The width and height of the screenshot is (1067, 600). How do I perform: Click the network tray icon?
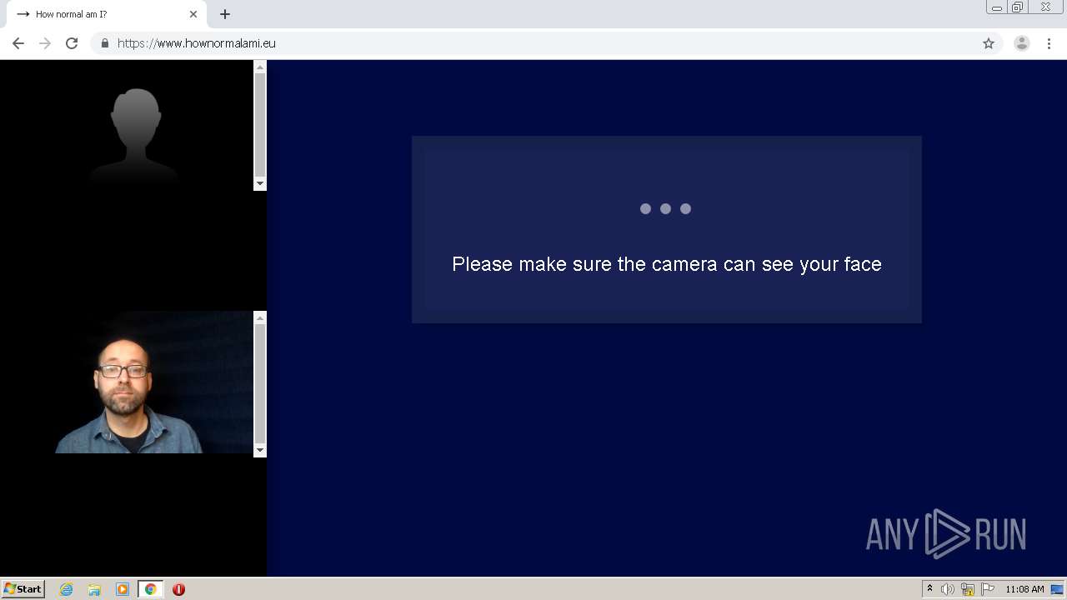[x=968, y=589]
